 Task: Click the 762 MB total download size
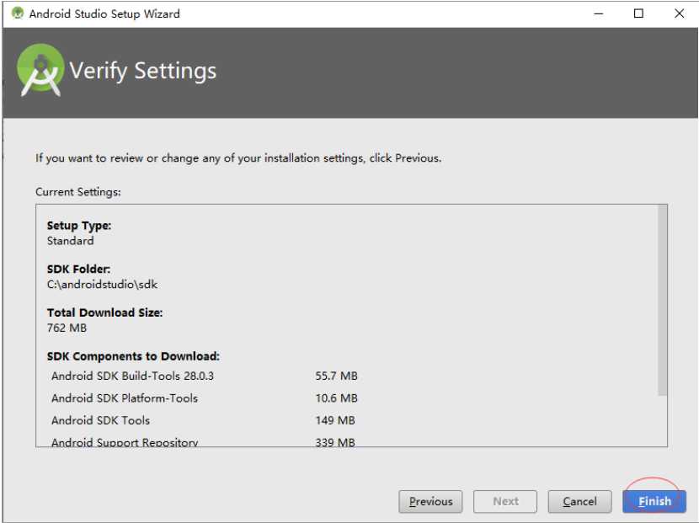click(x=67, y=328)
